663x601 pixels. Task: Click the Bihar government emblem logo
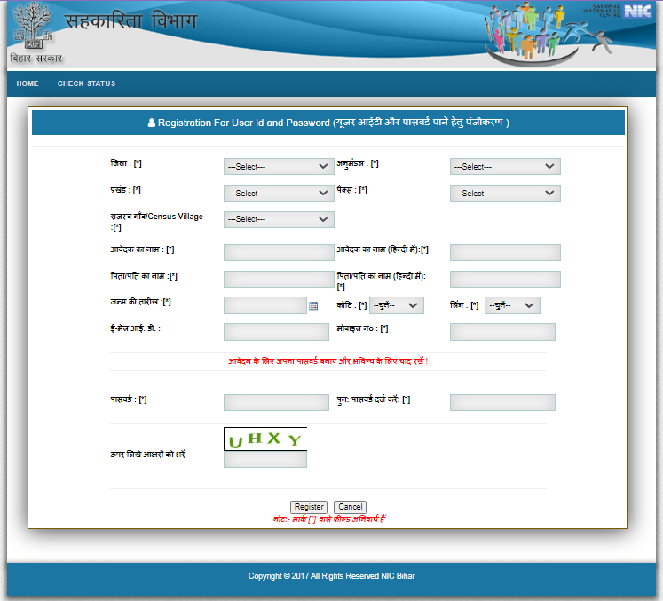pyautogui.click(x=33, y=26)
